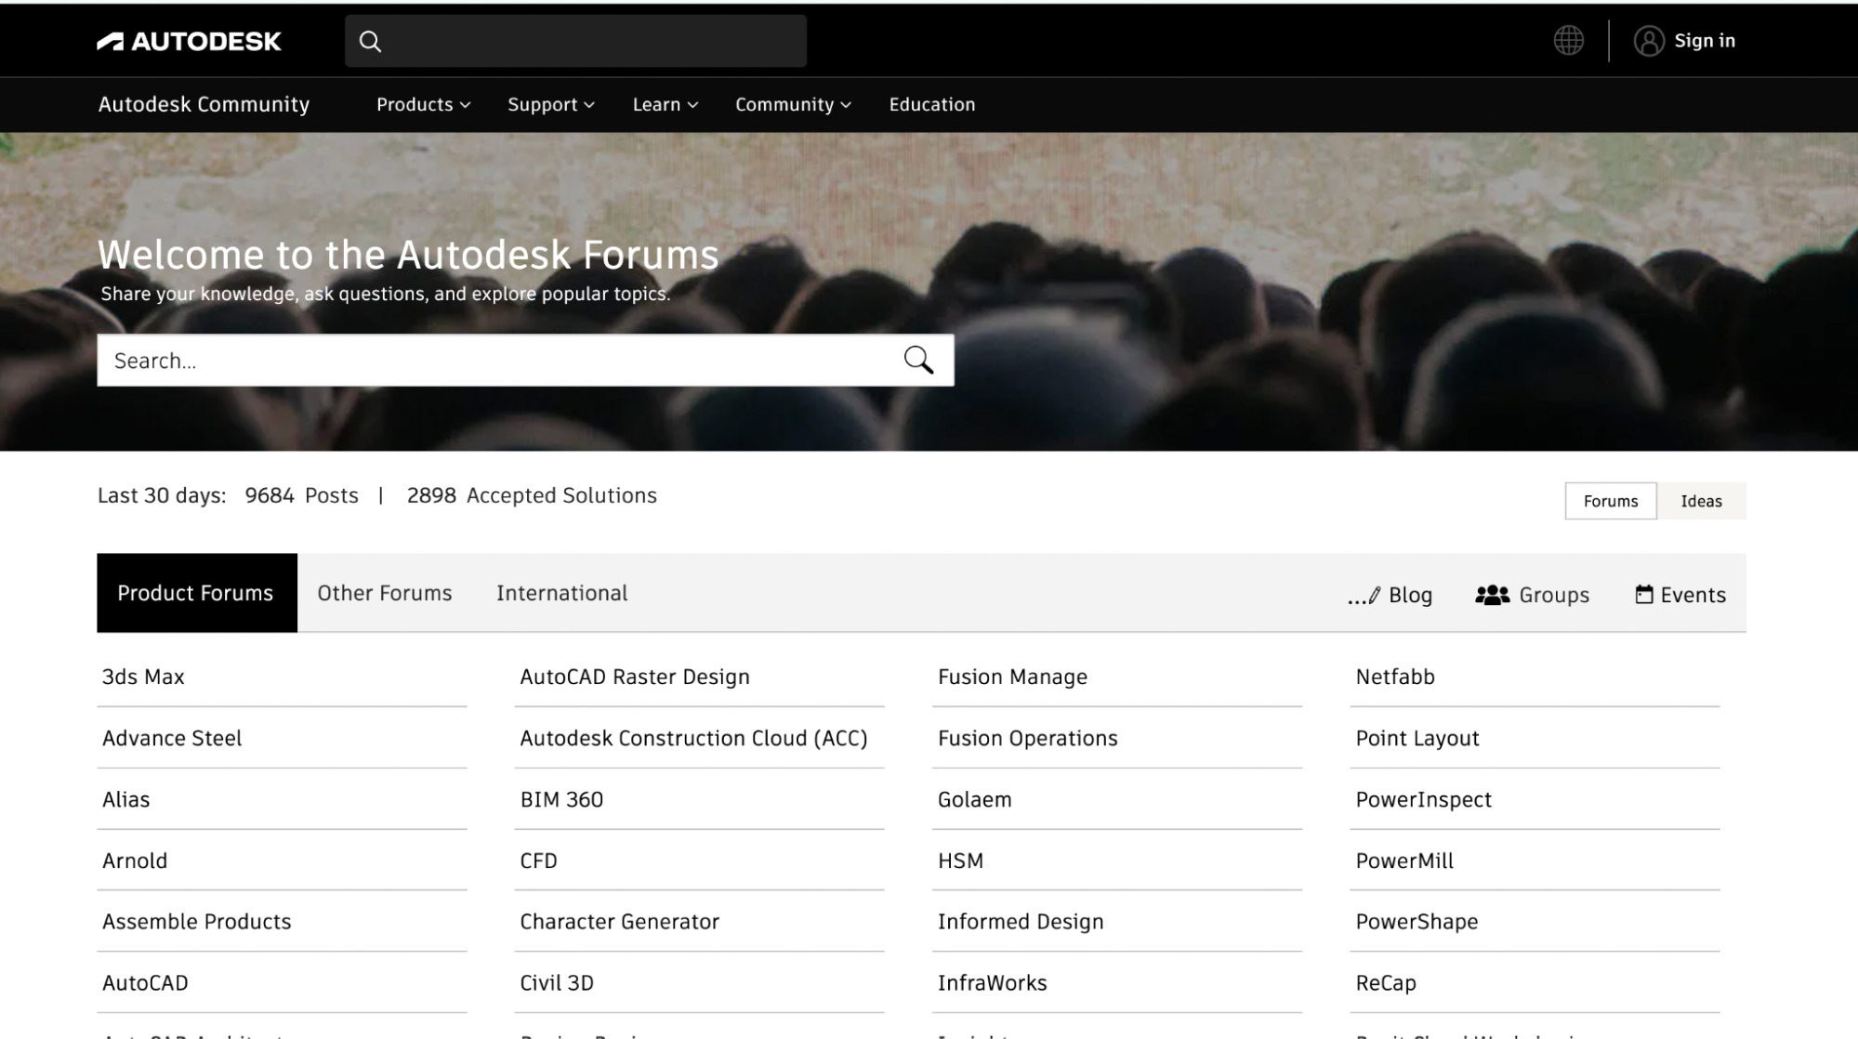Click the 'Welcome to the Autodesk Forums' heading
The image size is (1858, 1039).
pos(408,255)
